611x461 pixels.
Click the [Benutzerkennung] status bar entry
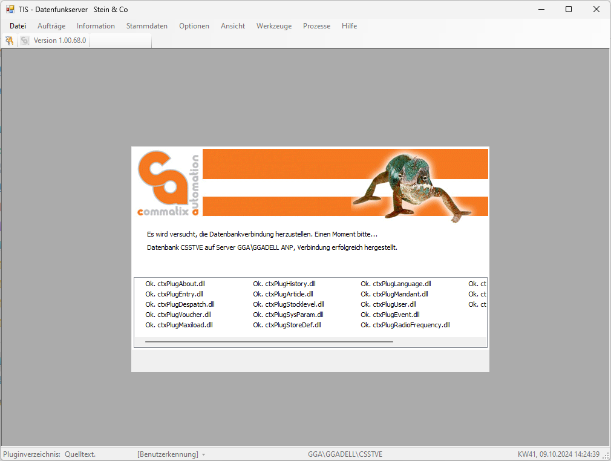[168, 454]
